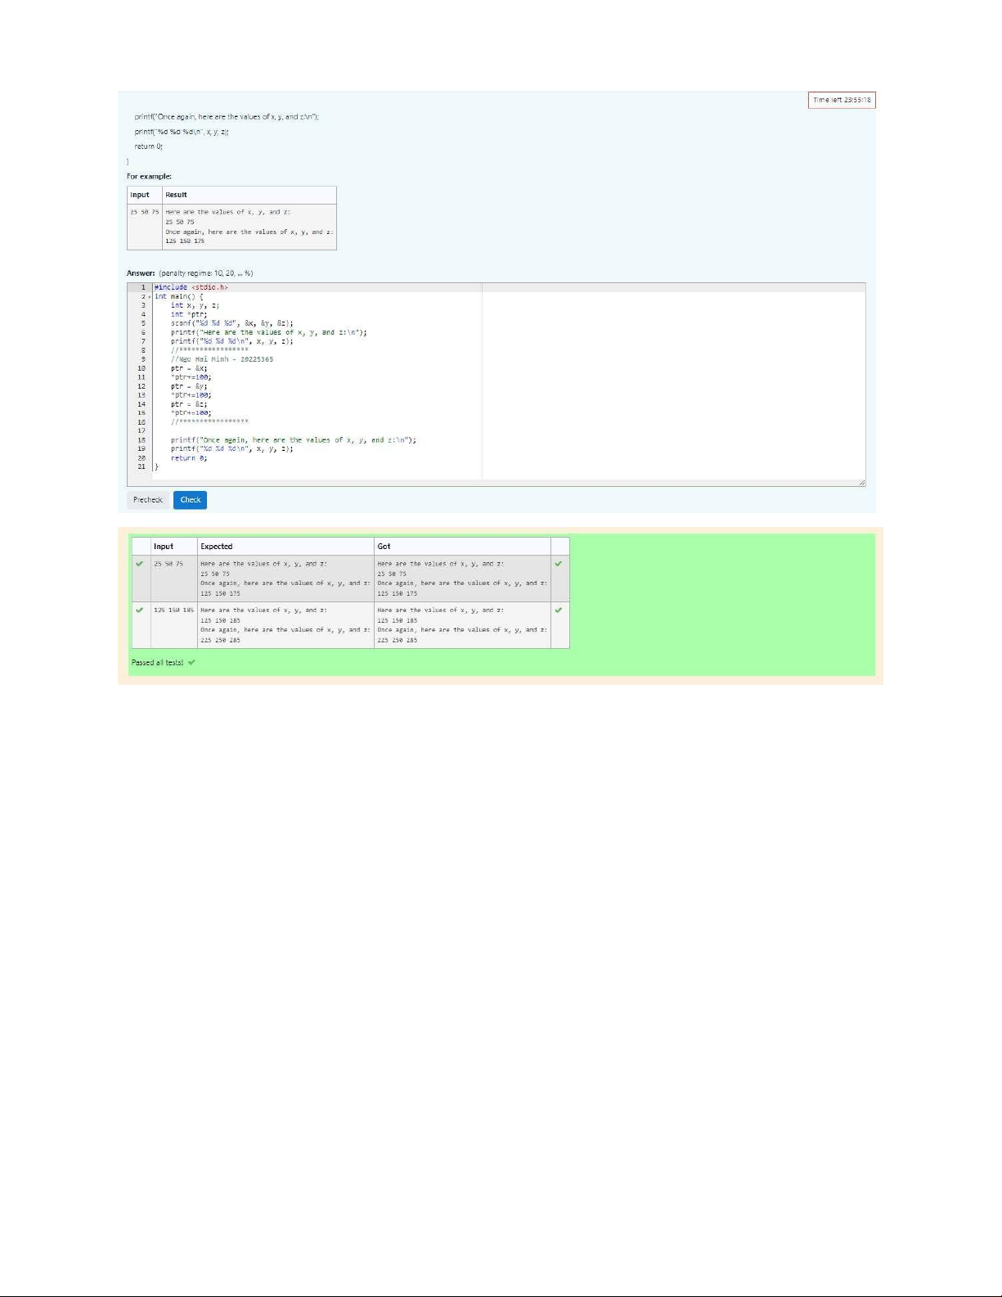Click the return 0 line in editor
The height and width of the screenshot is (1297, 1002).
(x=189, y=458)
